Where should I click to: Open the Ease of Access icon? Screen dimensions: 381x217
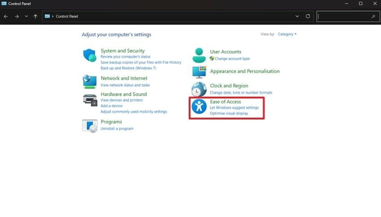tap(199, 106)
